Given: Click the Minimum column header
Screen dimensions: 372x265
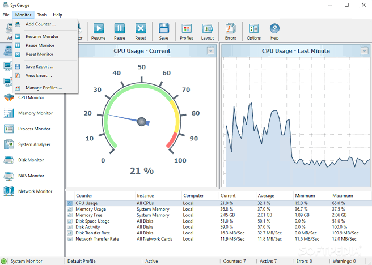Looking at the screenshot, I should click(312, 195).
